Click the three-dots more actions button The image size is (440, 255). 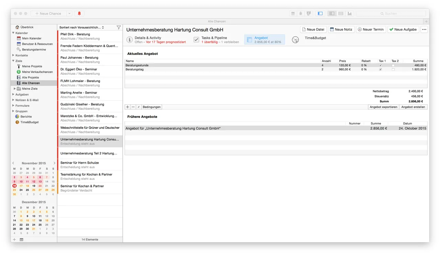click(424, 30)
